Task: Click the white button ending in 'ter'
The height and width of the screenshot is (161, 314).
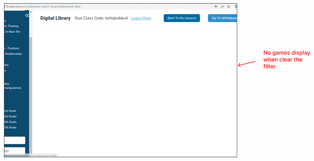Action: (15, 151)
